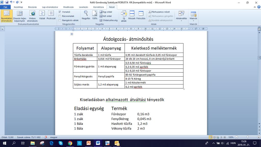The height and width of the screenshot is (147, 261).
Task: Open the Webes elrendezés view
Action: 32,16
